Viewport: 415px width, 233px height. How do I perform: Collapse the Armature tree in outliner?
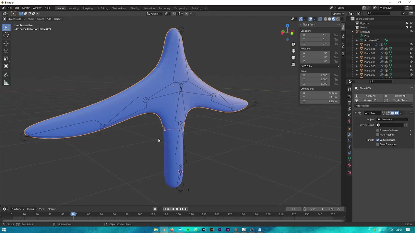point(353,32)
